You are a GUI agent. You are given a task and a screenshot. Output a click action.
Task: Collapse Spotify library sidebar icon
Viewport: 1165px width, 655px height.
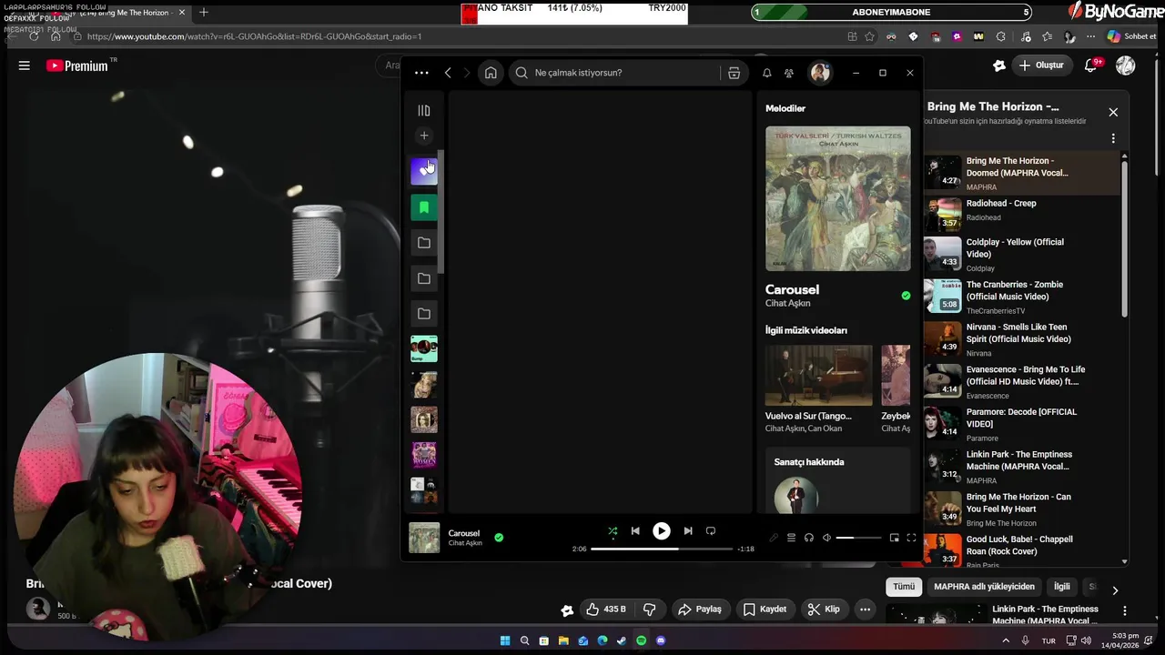click(424, 110)
